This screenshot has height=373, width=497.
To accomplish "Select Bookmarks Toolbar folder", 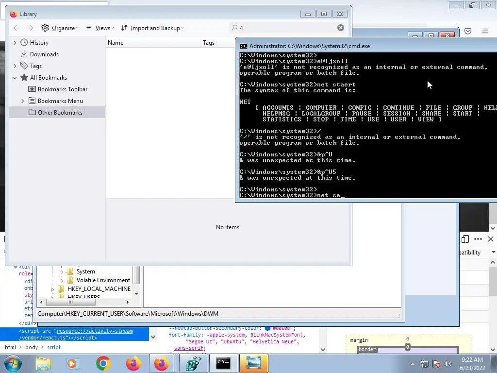I will click(x=63, y=89).
